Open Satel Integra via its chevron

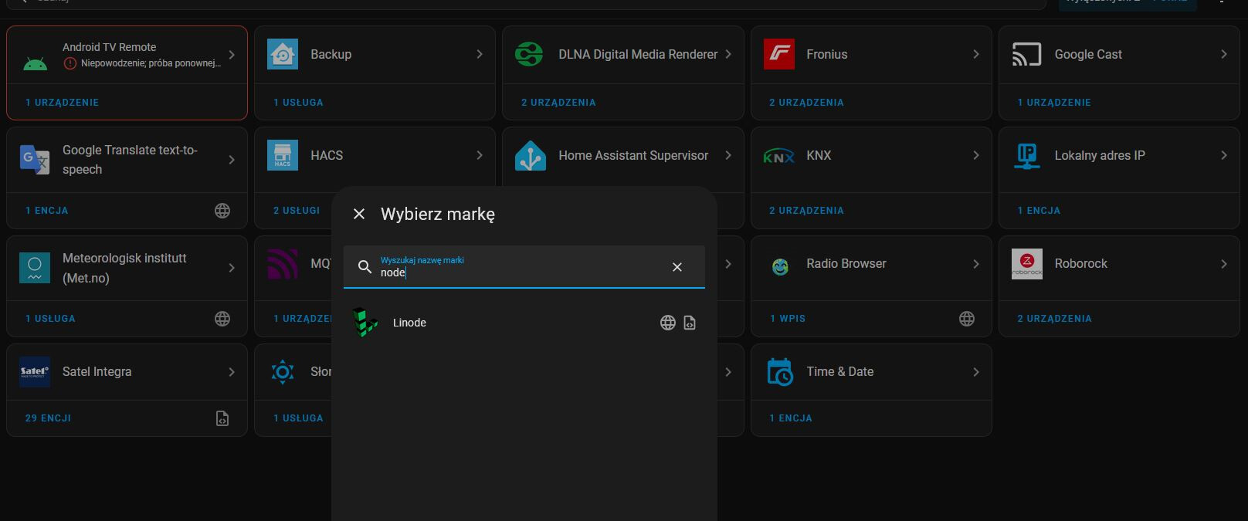point(232,372)
